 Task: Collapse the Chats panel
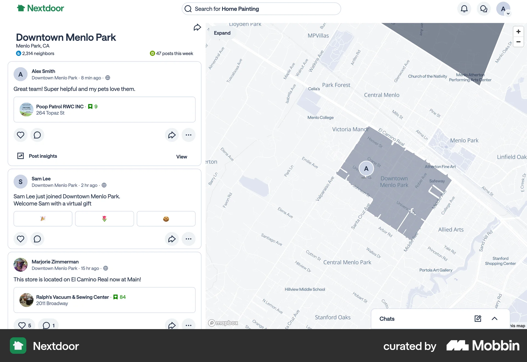pyautogui.click(x=495, y=319)
